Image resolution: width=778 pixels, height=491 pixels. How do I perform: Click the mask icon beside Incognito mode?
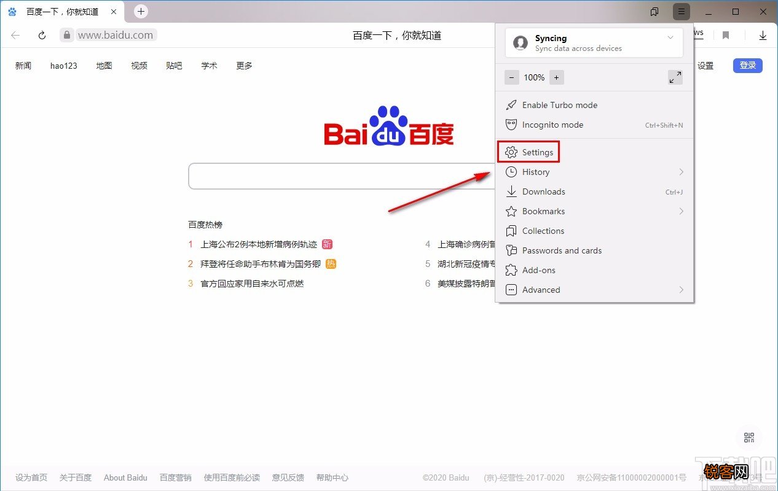tap(511, 125)
